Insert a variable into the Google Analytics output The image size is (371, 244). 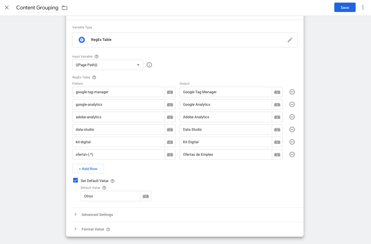point(277,104)
